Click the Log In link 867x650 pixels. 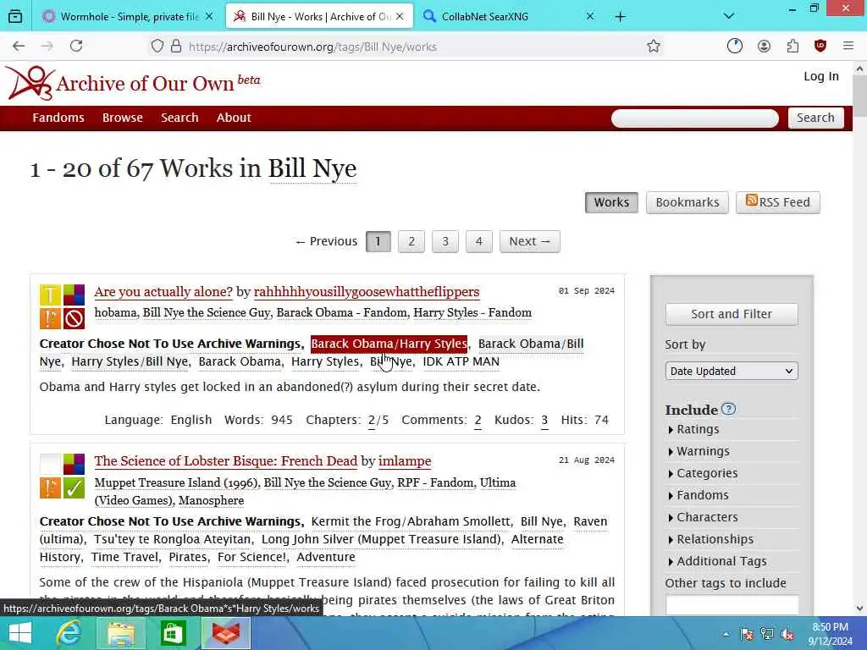point(821,76)
